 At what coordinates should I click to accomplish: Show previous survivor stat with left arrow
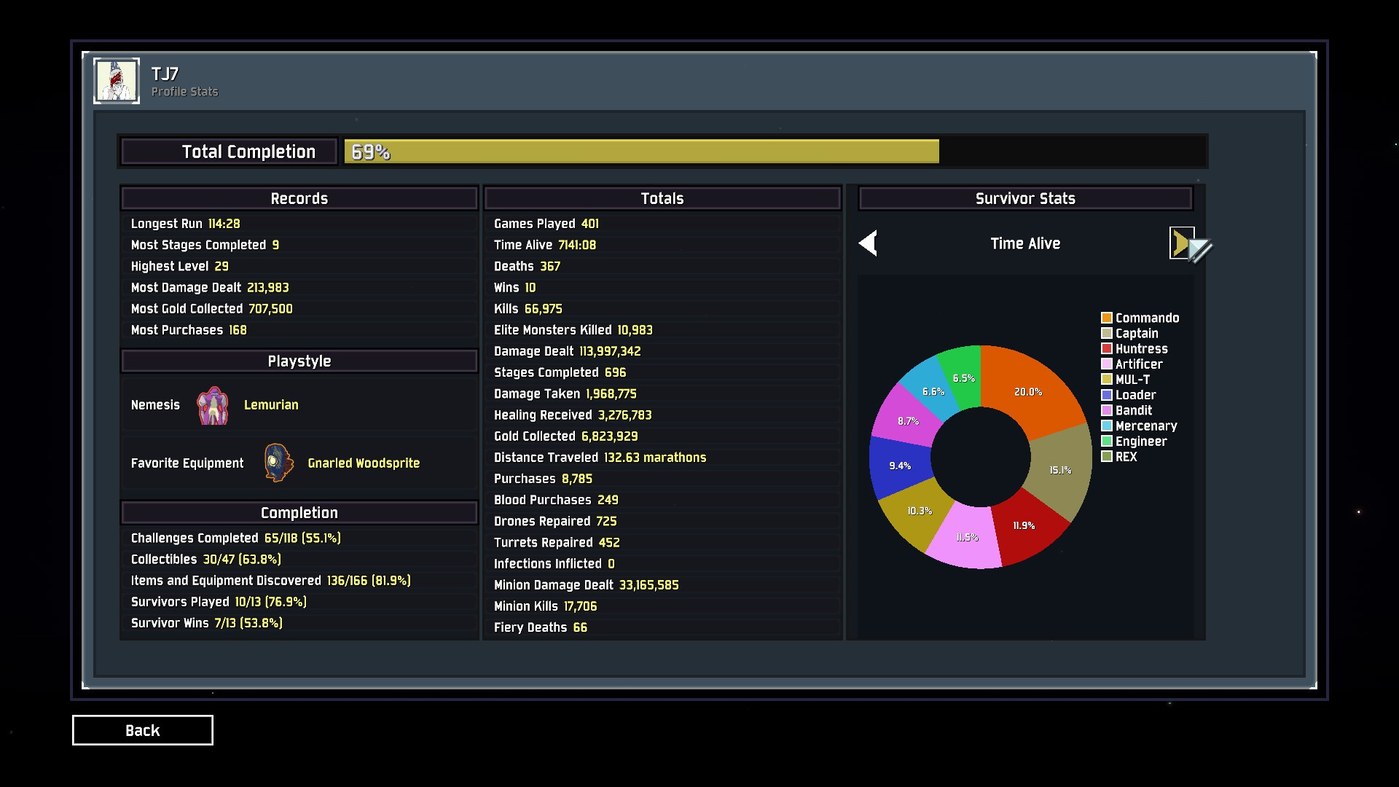tap(868, 243)
